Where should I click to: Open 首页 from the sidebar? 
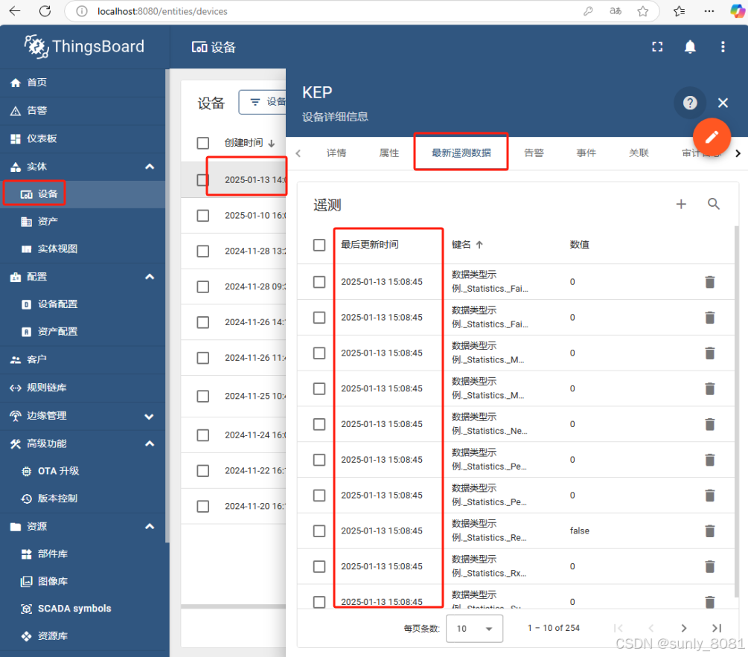[83, 83]
